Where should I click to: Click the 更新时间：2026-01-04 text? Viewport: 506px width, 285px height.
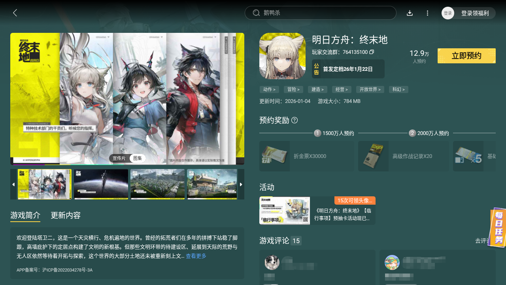[285, 101]
